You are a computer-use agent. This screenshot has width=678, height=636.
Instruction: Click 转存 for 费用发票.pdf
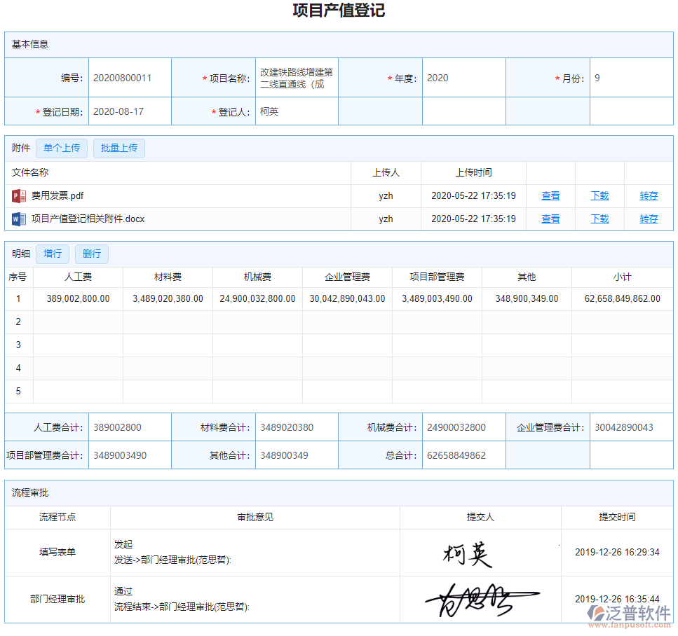[x=649, y=196]
